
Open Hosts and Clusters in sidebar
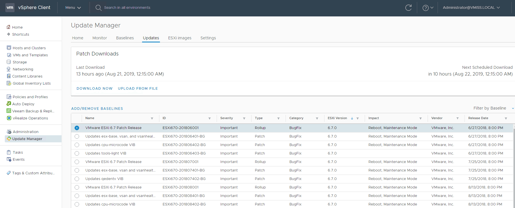click(29, 48)
